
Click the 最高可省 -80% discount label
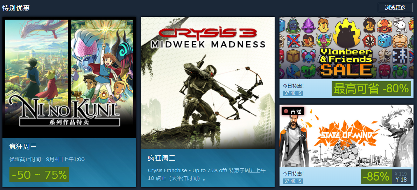371,89
